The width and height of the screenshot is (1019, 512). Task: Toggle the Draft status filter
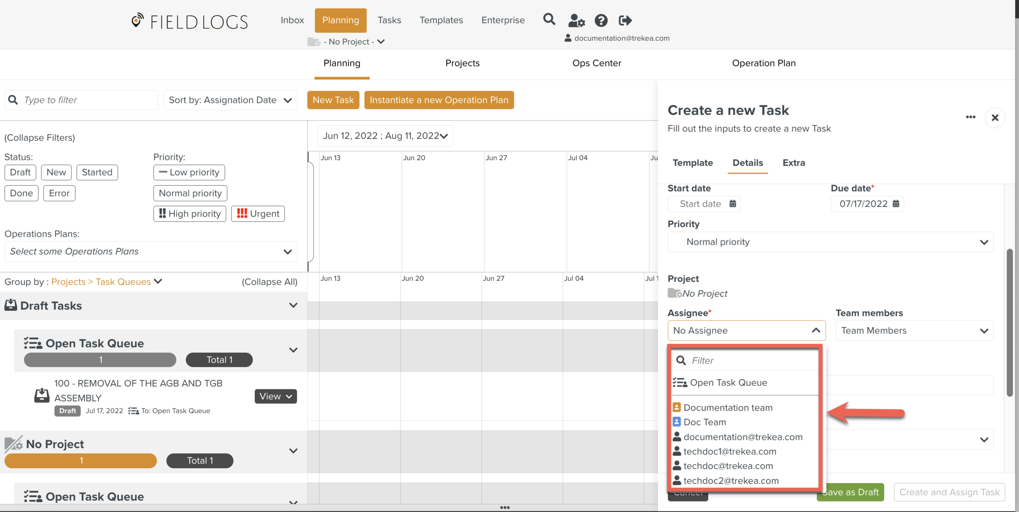pyautogui.click(x=20, y=172)
